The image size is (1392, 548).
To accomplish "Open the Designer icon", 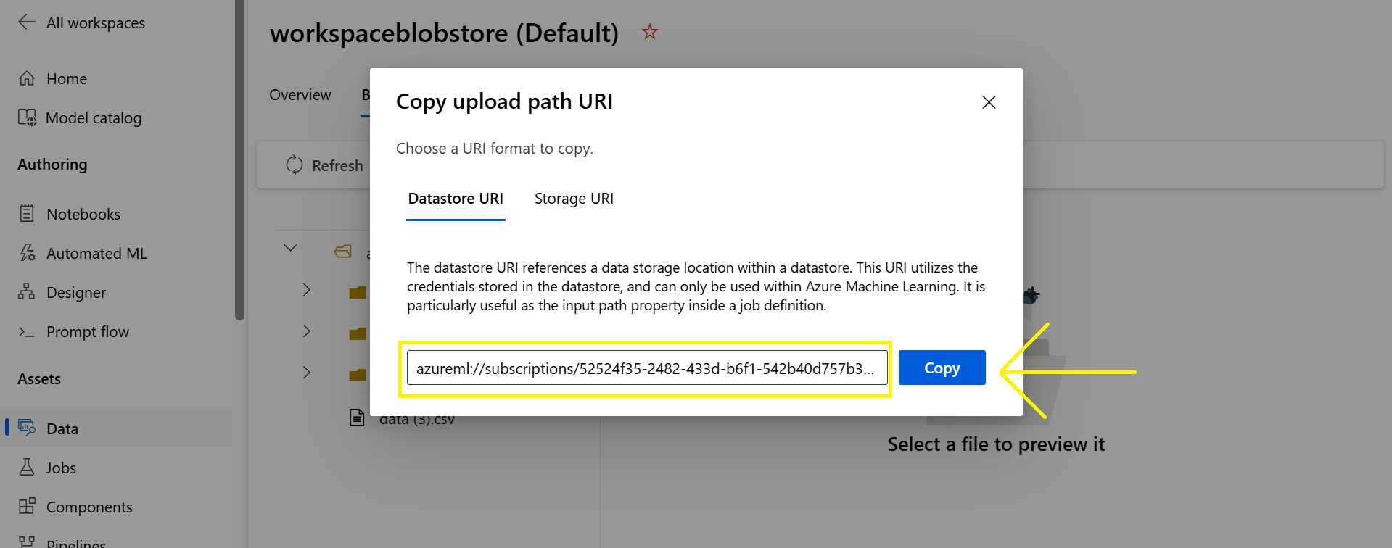I will 27,292.
